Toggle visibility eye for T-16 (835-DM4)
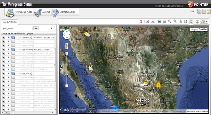 point(8,53)
